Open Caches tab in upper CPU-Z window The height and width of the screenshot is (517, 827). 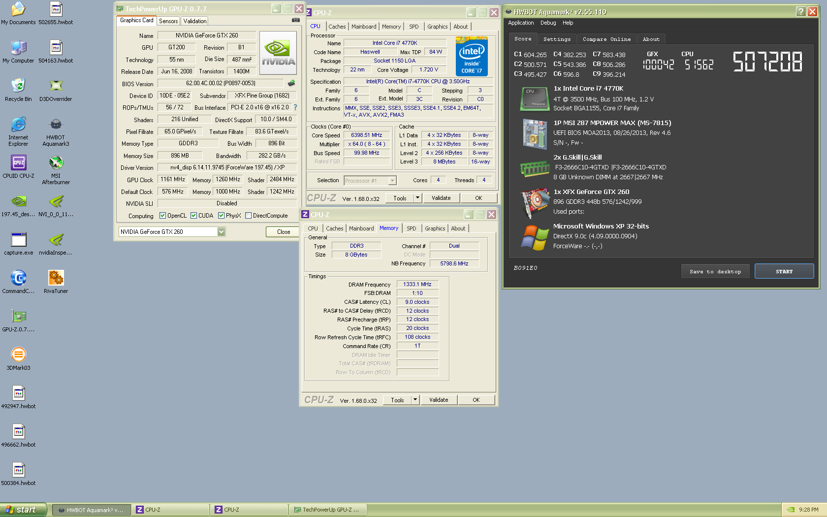click(337, 27)
